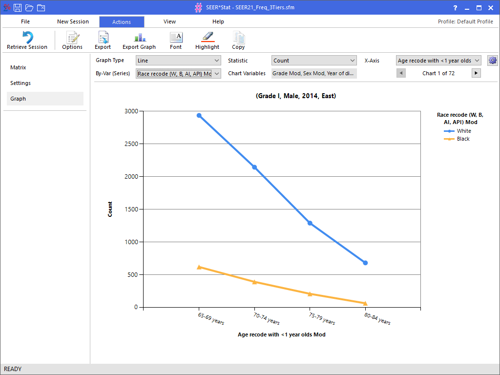Click the Export Graph icon
This screenshot has height=375, width=500.
point(139,38)
